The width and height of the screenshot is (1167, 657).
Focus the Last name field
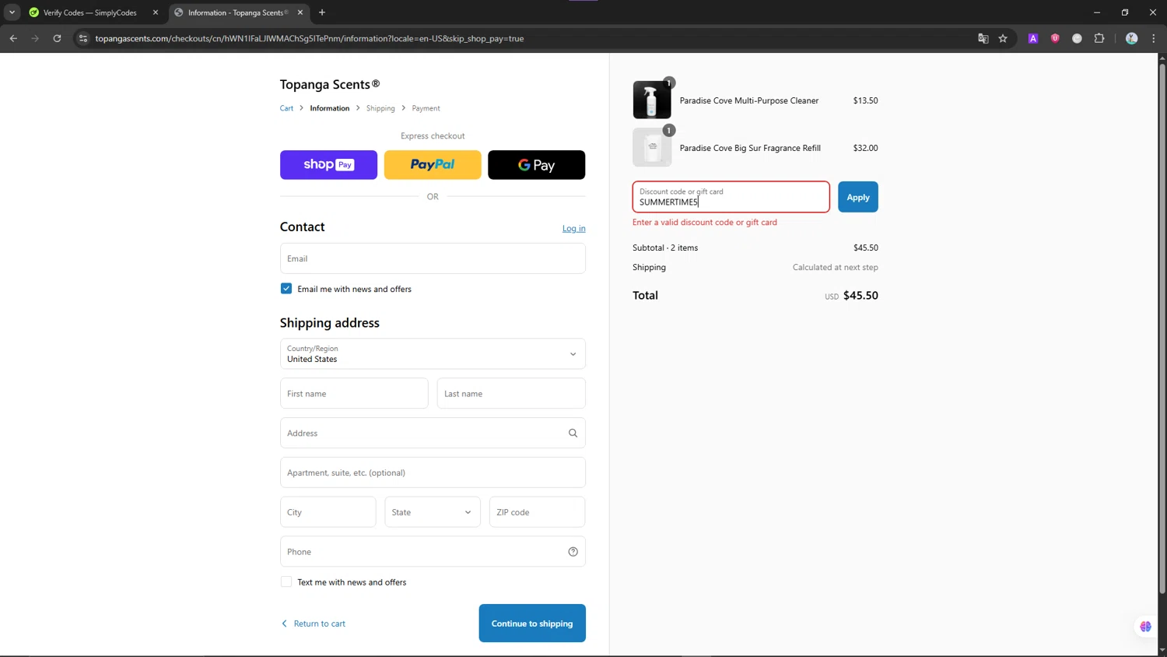click(511, 393)
